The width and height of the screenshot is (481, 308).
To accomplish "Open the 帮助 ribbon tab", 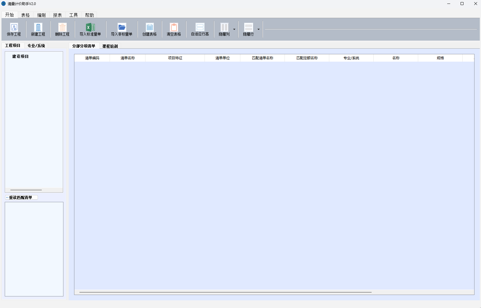I will coord(90,15).
